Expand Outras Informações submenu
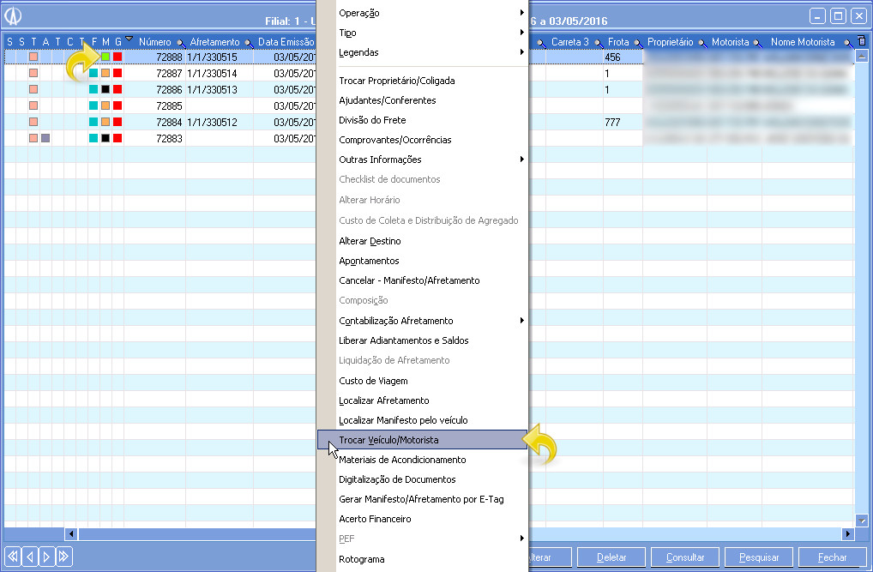 click(x=521, y=160)
